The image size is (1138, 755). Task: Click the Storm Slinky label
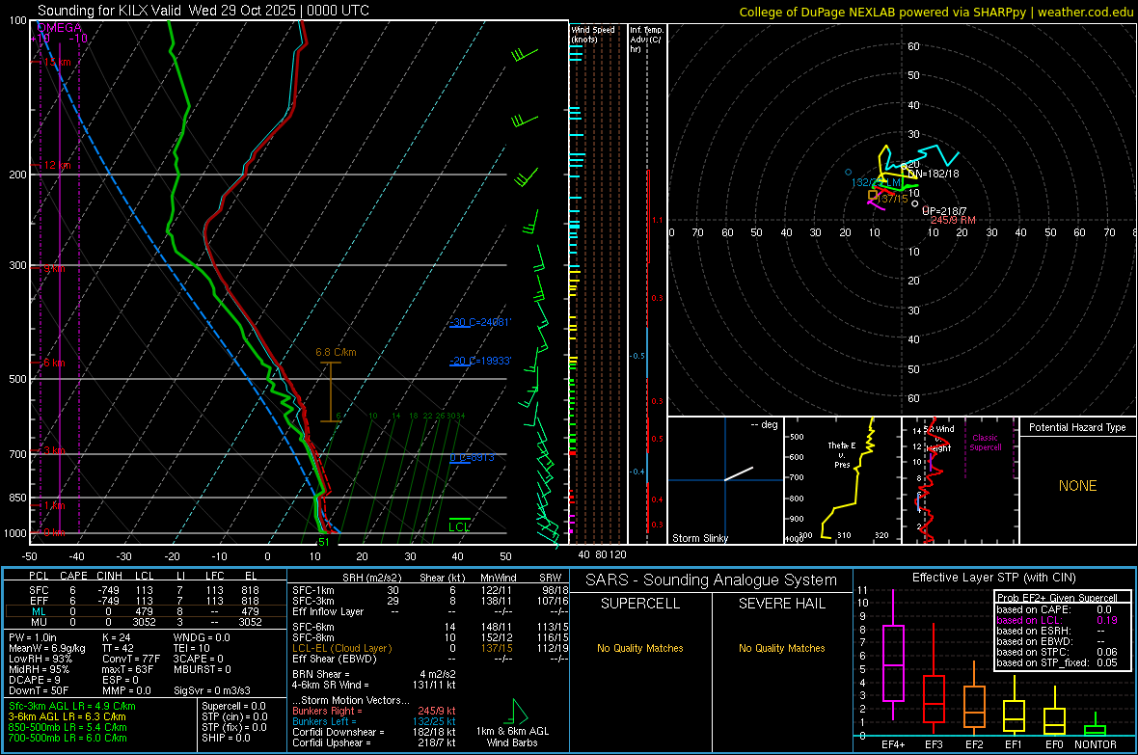(x=699, y=538)
